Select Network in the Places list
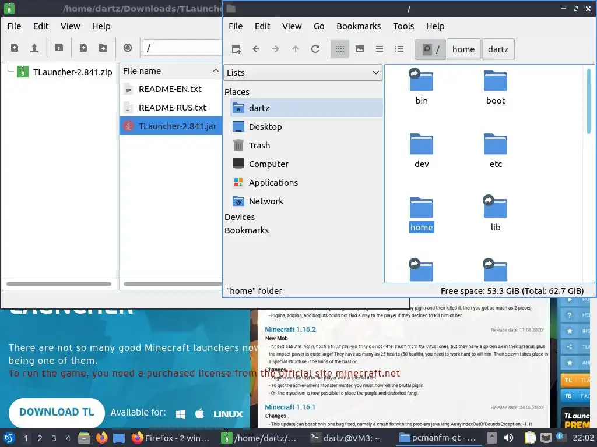 coord(306,201)
